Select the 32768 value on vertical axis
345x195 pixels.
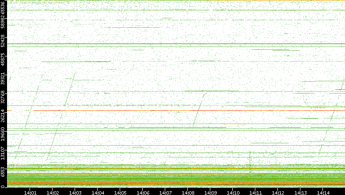click(3, 97)
